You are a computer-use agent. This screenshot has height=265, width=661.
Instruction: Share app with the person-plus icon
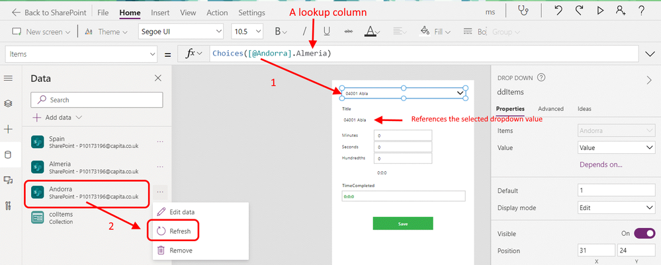(x=621, y=12)
